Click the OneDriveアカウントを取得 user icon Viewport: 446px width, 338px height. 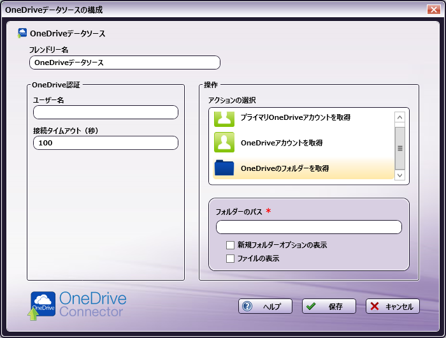point(224,142)
